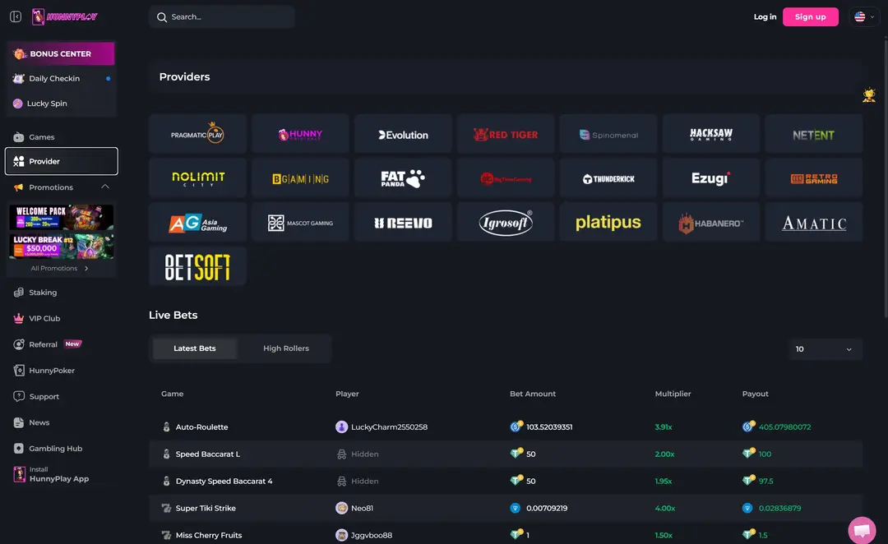
Task: Open Staking in the sidebar
Action: click(61, 292)
